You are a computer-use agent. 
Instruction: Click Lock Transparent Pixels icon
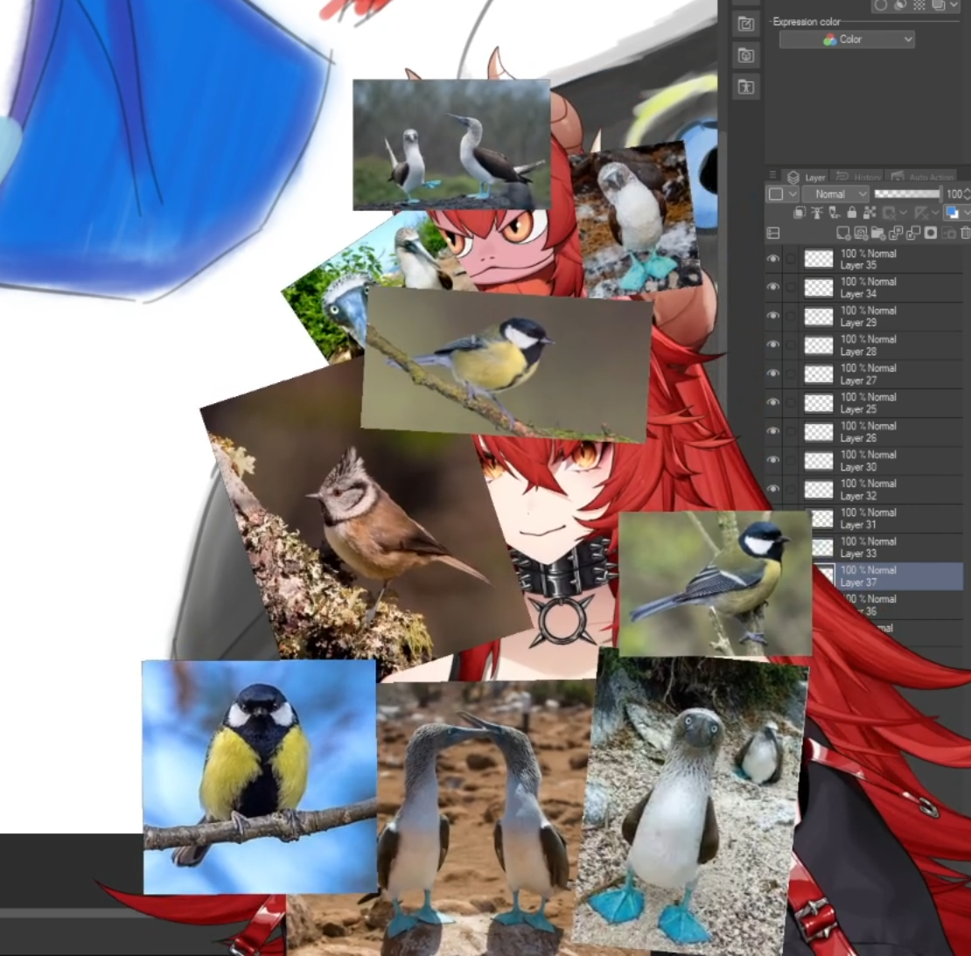click(870, 213)
